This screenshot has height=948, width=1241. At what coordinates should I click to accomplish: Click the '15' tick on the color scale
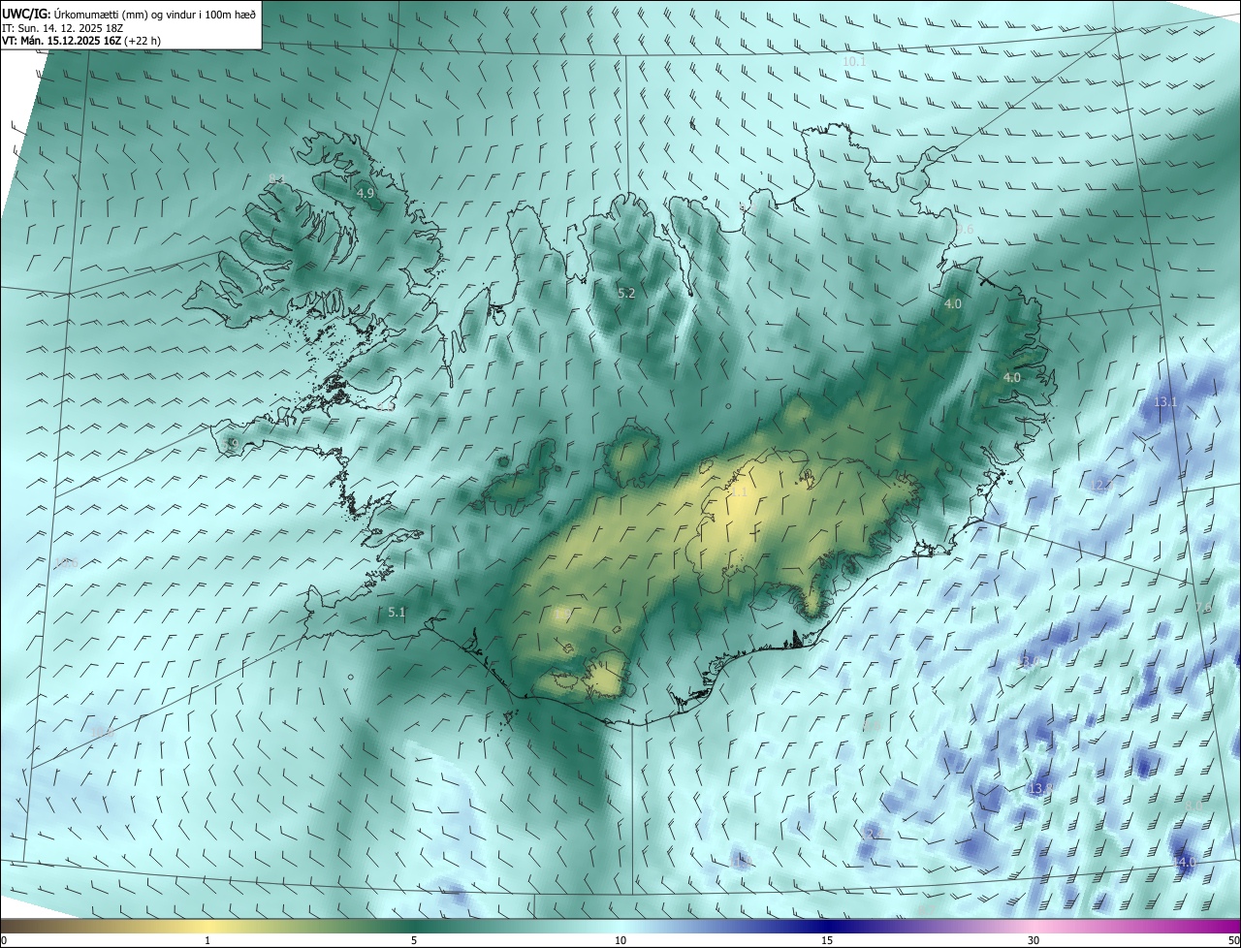(x=827, y=940)
